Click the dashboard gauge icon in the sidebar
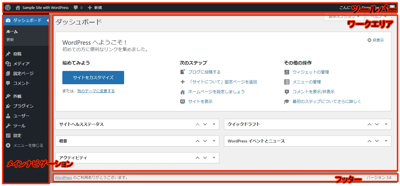Image resolution: width=400 pixels, height=186 pixels. [x=8, y=20]
